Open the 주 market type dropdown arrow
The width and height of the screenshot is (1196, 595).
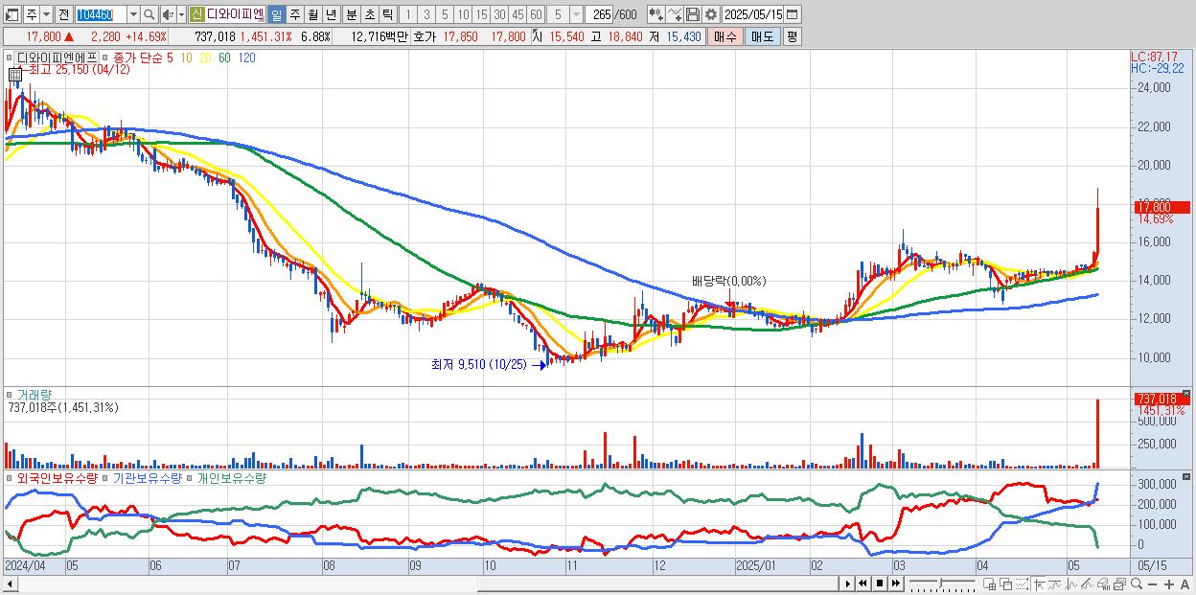point(46,14)
